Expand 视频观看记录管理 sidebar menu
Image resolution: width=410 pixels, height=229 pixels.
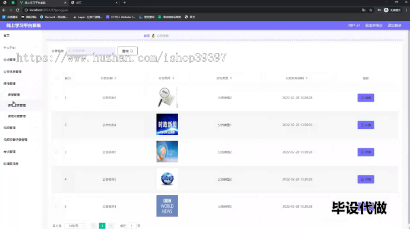pyautogui.click(x=20, y=140)
